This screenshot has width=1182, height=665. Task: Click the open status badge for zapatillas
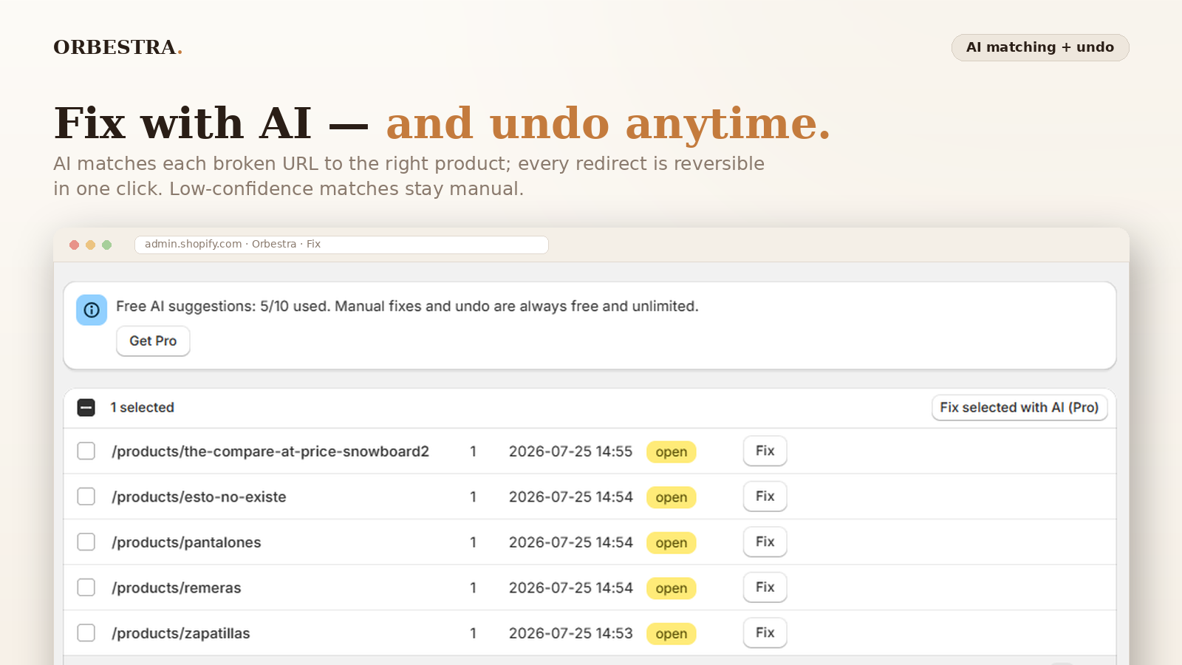tap(672, 633)
